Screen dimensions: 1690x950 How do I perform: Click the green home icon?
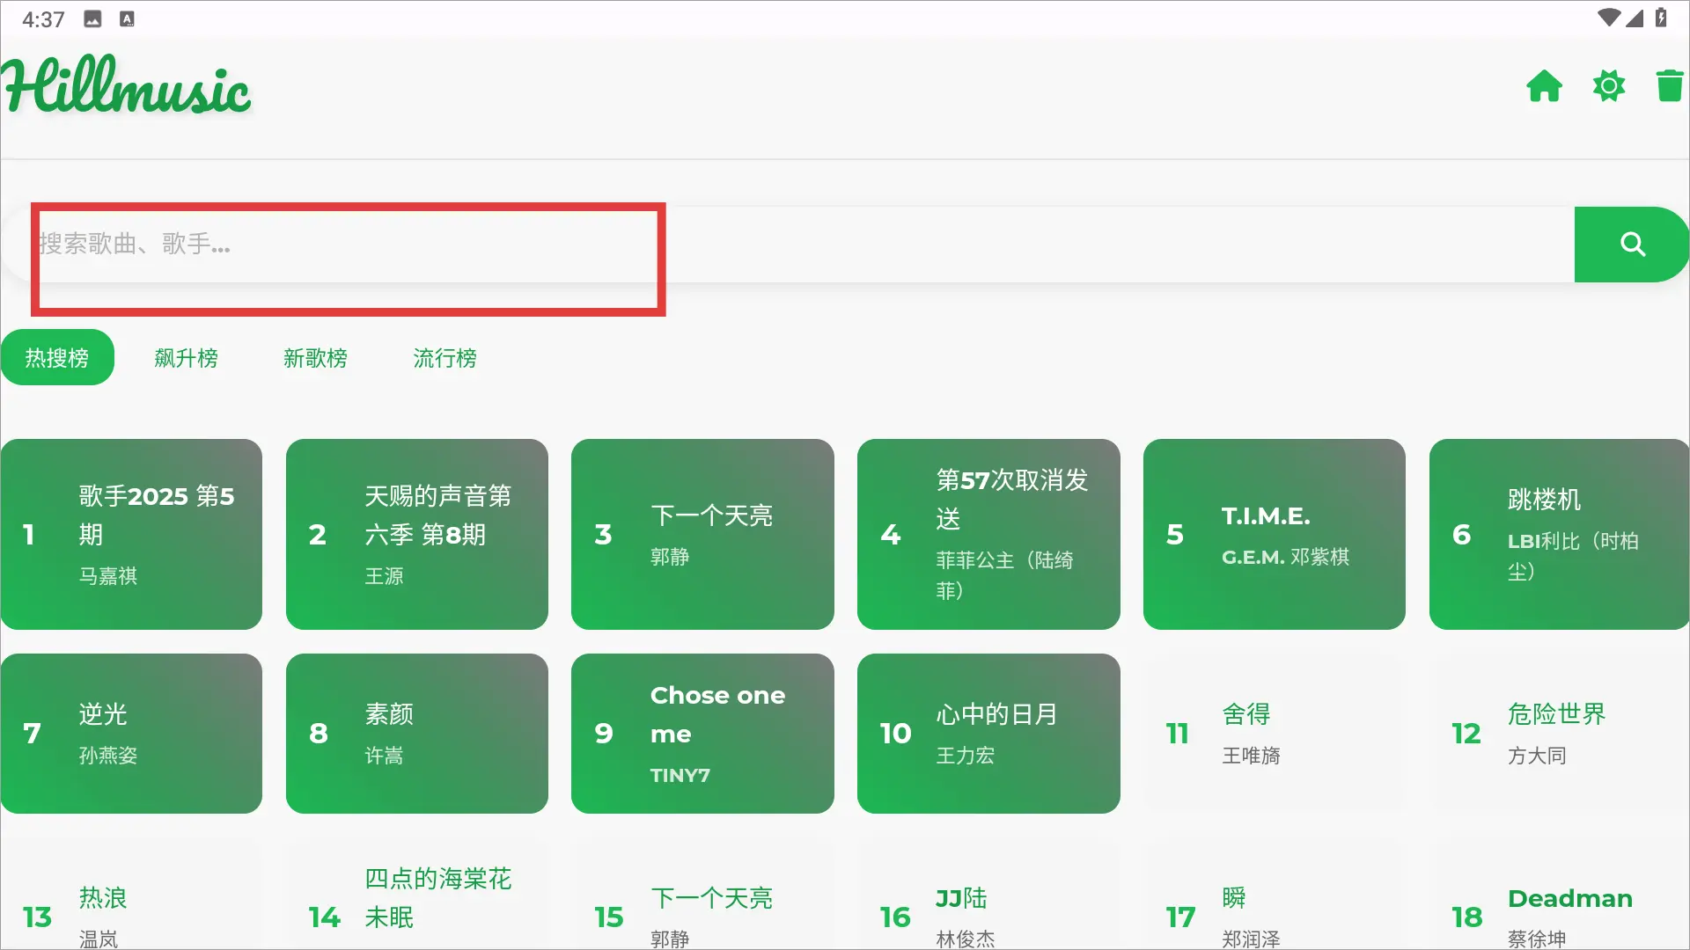(1544, 86)
